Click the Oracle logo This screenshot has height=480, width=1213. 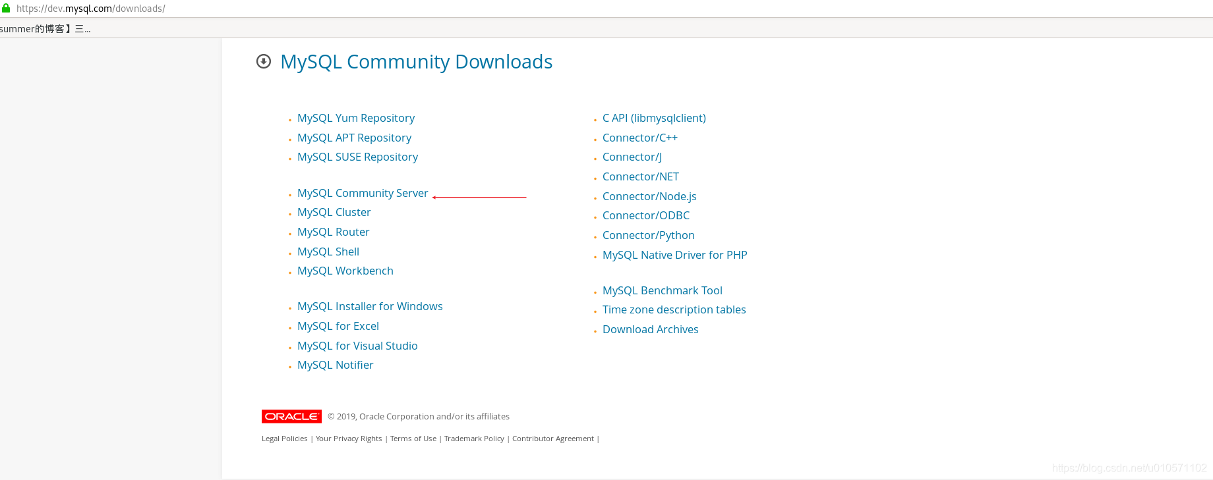coord(291,416)
